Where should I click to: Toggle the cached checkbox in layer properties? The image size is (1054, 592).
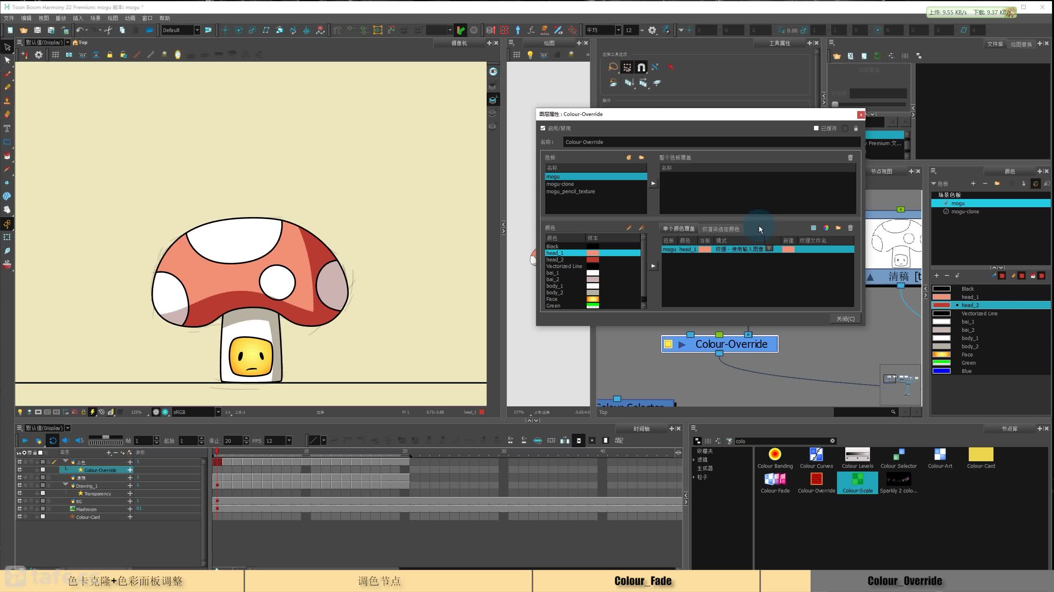(816, 128)
